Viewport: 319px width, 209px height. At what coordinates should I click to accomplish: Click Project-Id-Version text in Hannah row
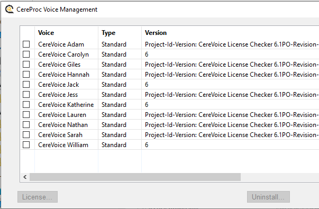click(232, 75)
